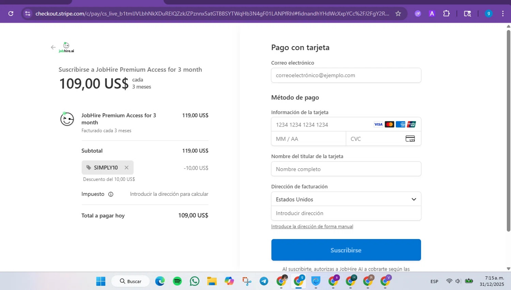The image size is (511, 290).
Task: Click the ESP language indicator
Action: [x=434, y=282]
